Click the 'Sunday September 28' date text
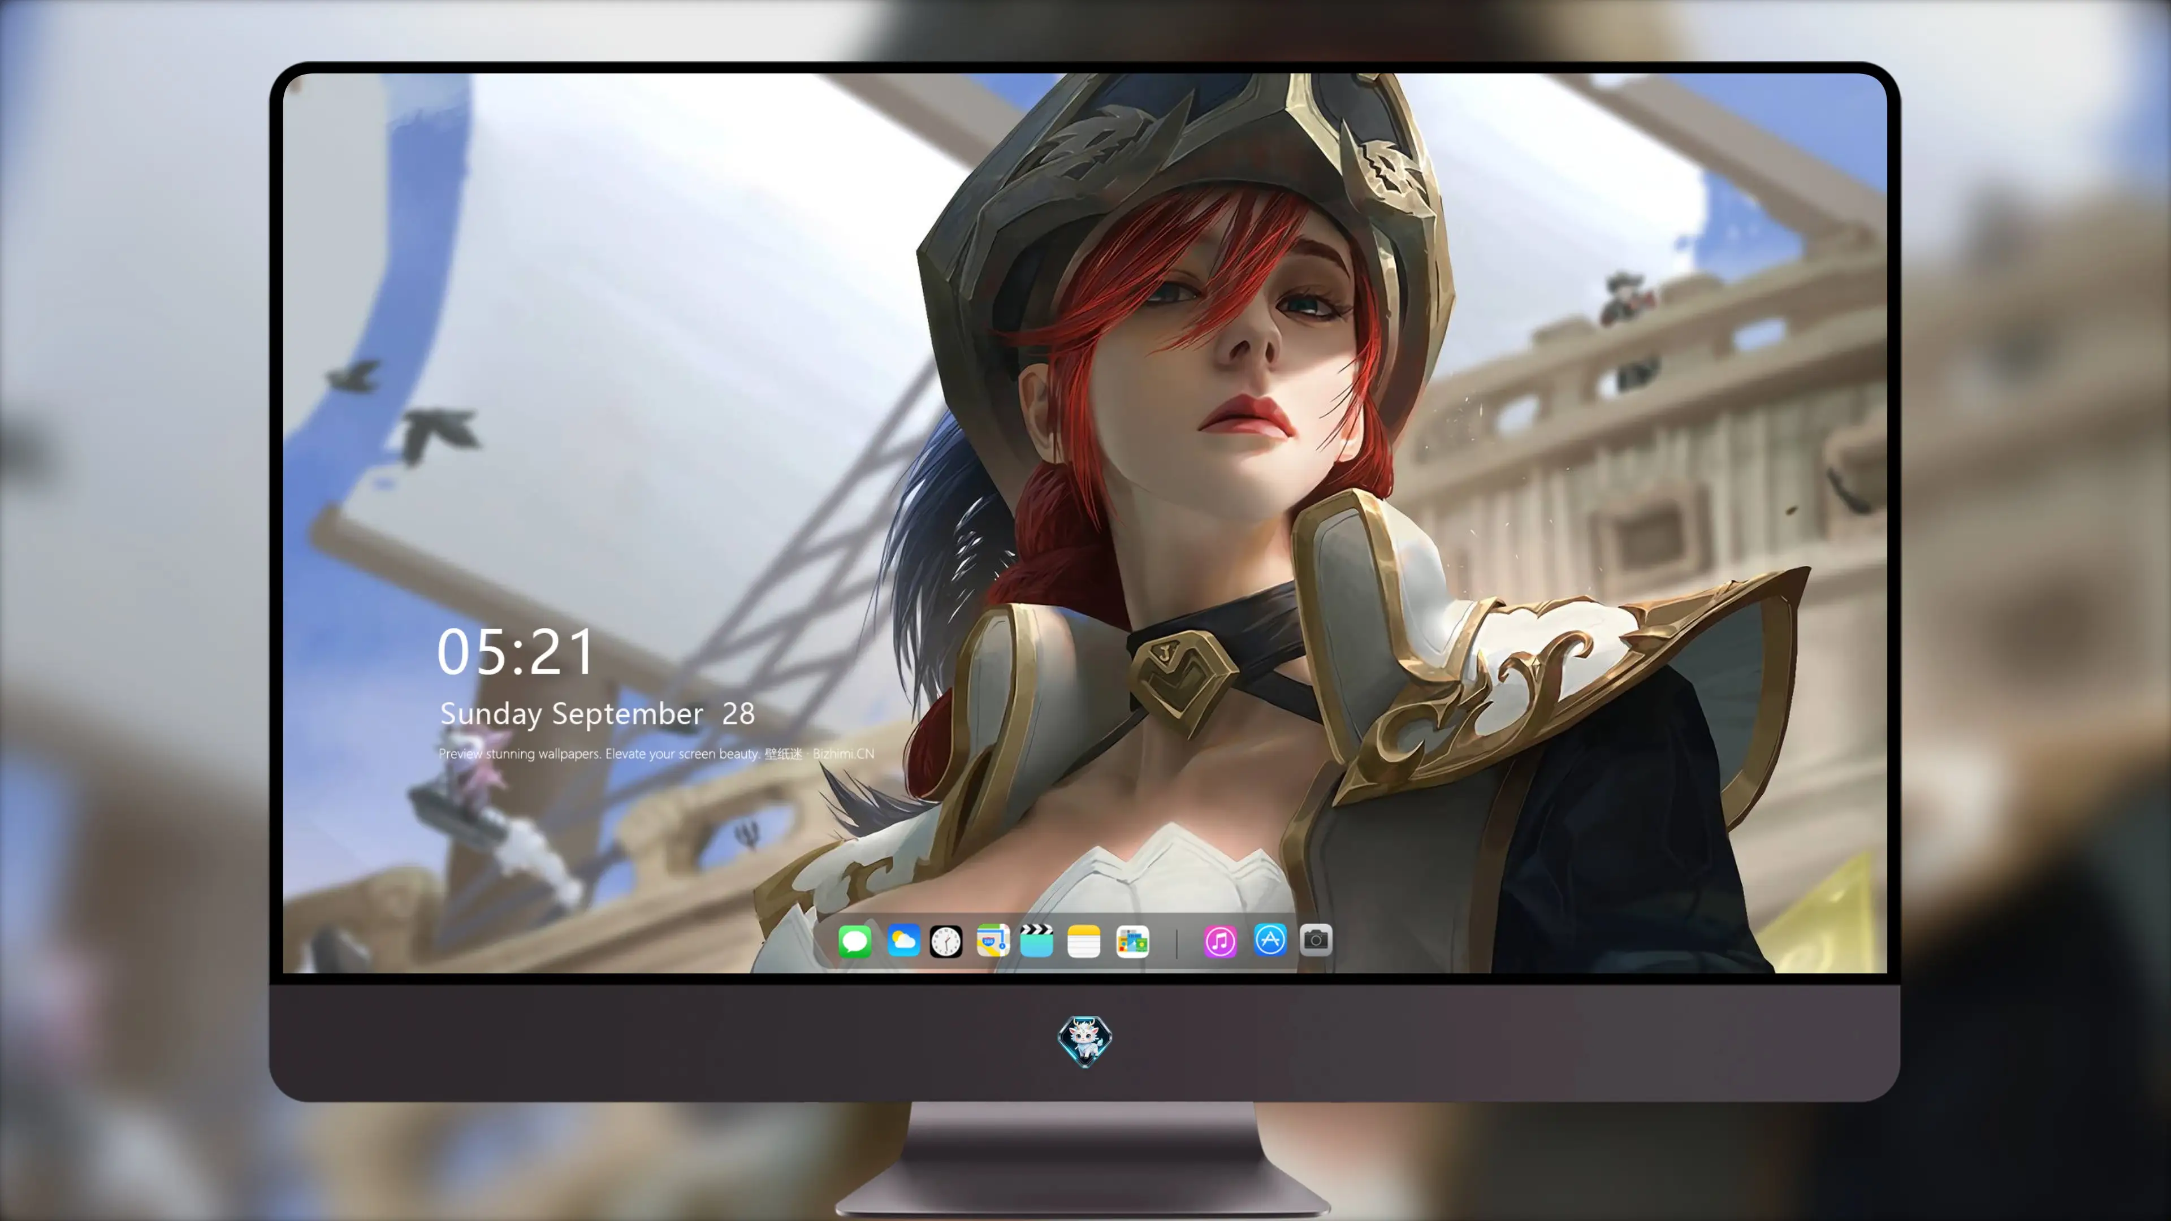2171x1221 pixels. (x=598, y=714)
